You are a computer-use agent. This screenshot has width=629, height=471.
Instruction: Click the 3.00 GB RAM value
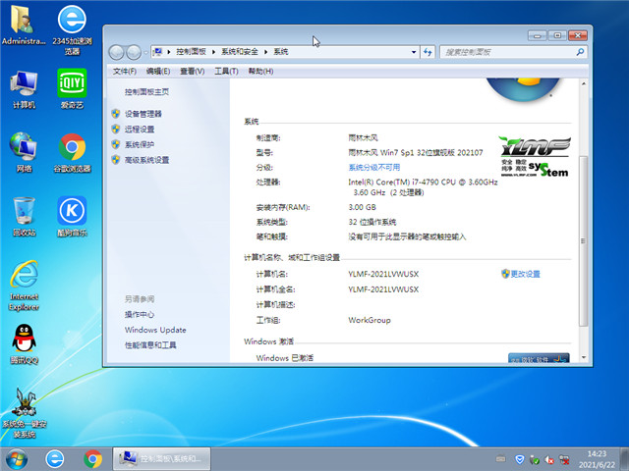363,207
